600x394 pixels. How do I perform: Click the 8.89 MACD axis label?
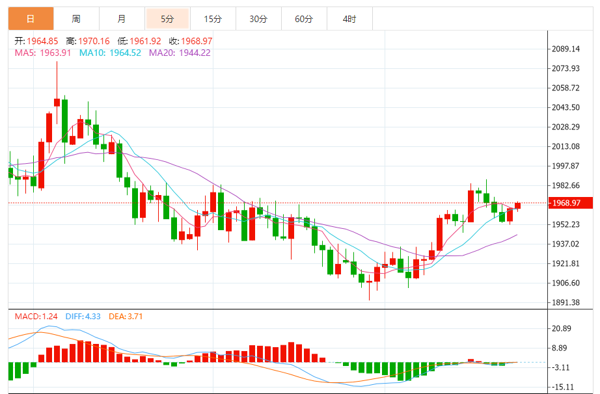pyautogui.click(x=559, y=348)
